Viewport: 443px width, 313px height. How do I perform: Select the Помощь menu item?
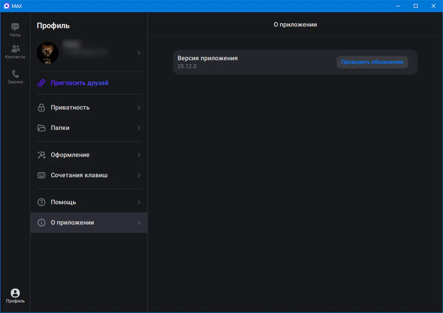(x=63, y=202)
